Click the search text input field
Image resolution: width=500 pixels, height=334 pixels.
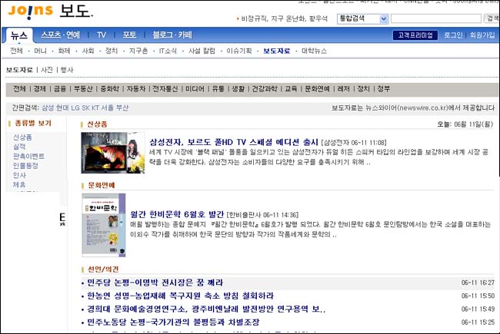pyautogui.click(x=436, y=18)
